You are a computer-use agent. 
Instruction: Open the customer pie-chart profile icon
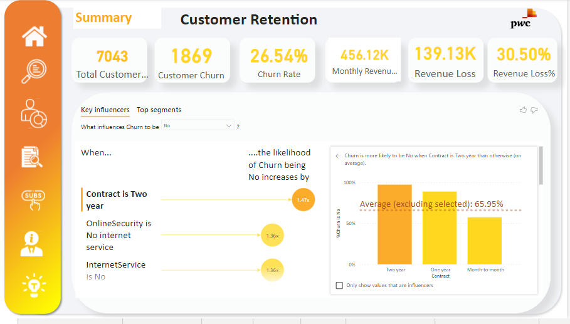(x=33, y=113)
